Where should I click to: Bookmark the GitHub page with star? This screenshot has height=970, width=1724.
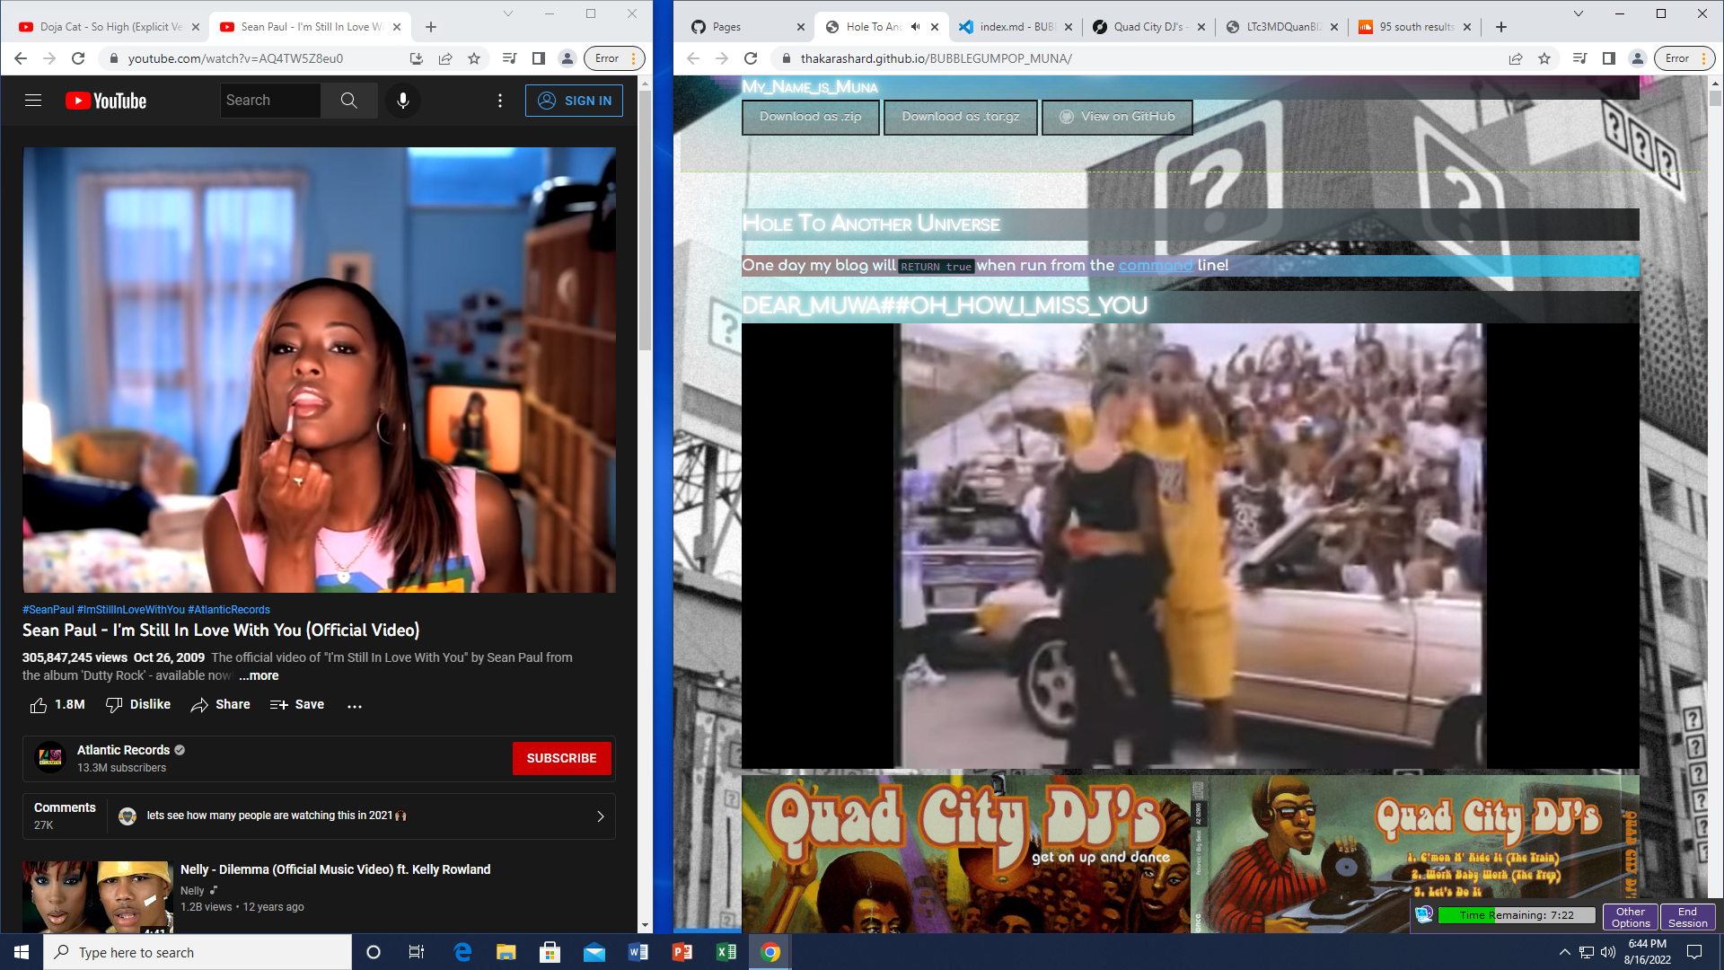click(x=1544, y=58)
